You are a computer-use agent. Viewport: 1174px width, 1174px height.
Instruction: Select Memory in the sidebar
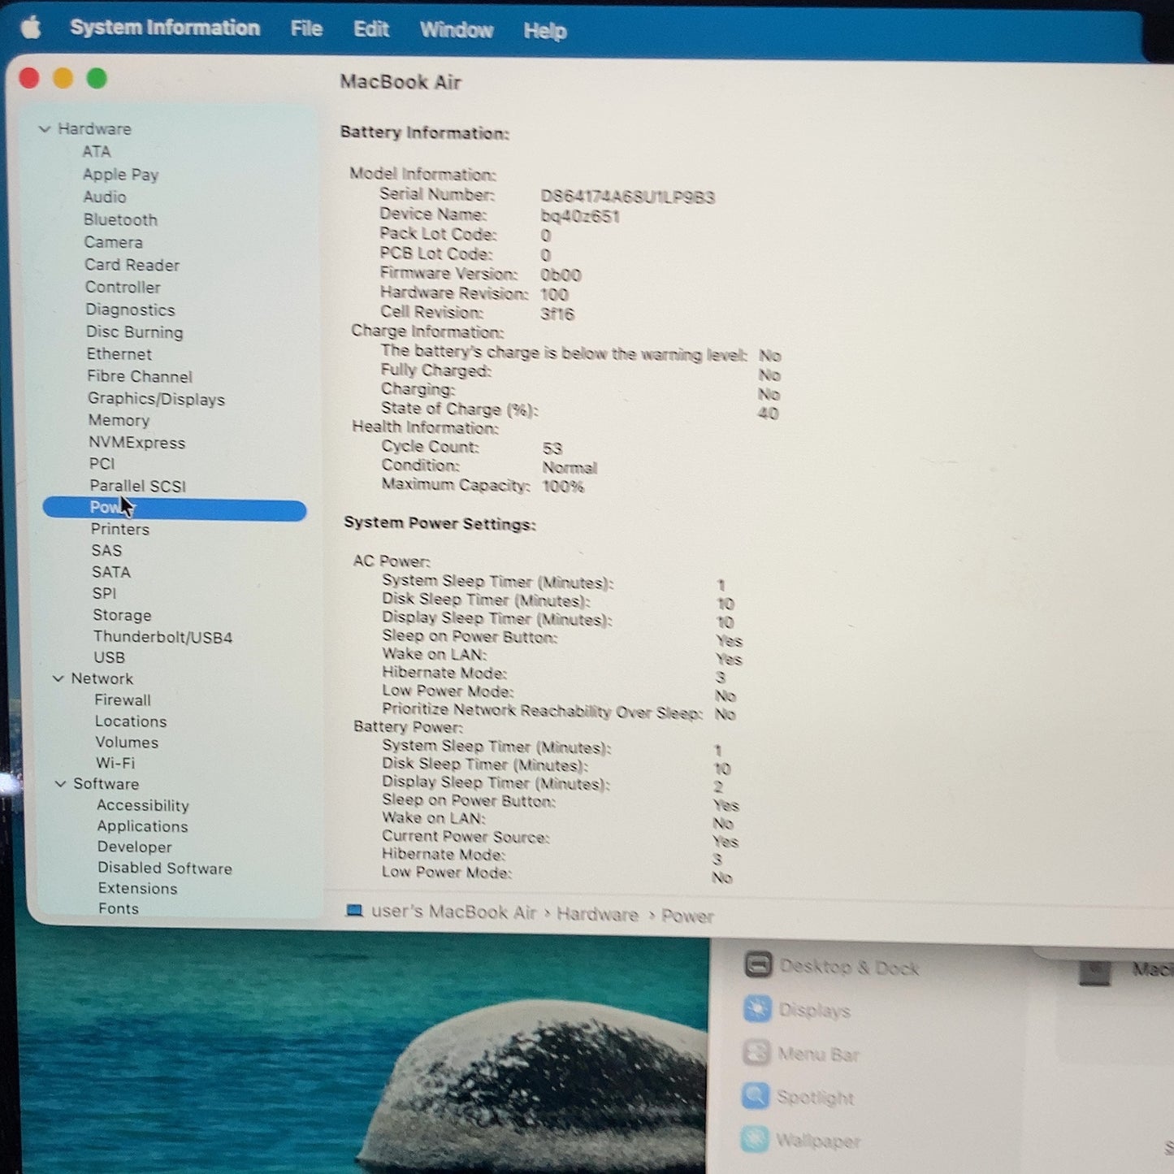[x=119, y=420]
